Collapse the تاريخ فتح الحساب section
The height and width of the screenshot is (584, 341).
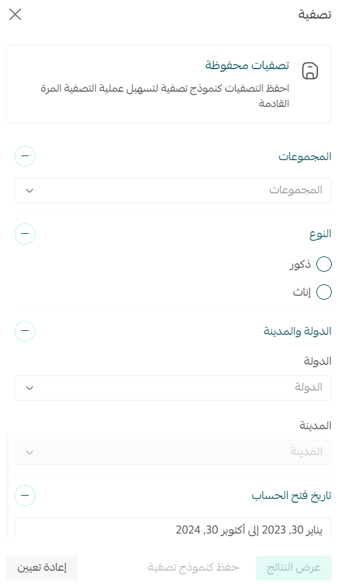pyautogui.click(x=25, y=496)
